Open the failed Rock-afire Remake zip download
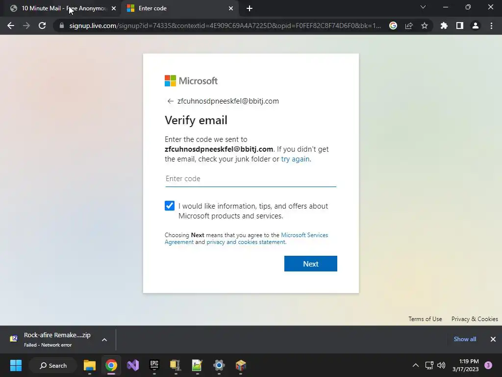502x377 pixels. pyautogui.click(x=51, y=340)
